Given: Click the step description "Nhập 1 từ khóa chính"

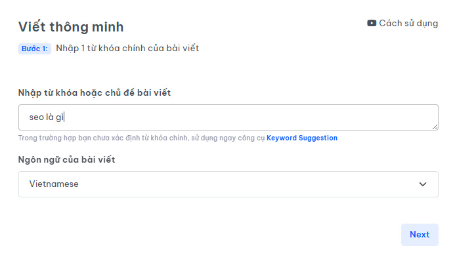Looking at the screenshot, I should [x=127, y=49].
